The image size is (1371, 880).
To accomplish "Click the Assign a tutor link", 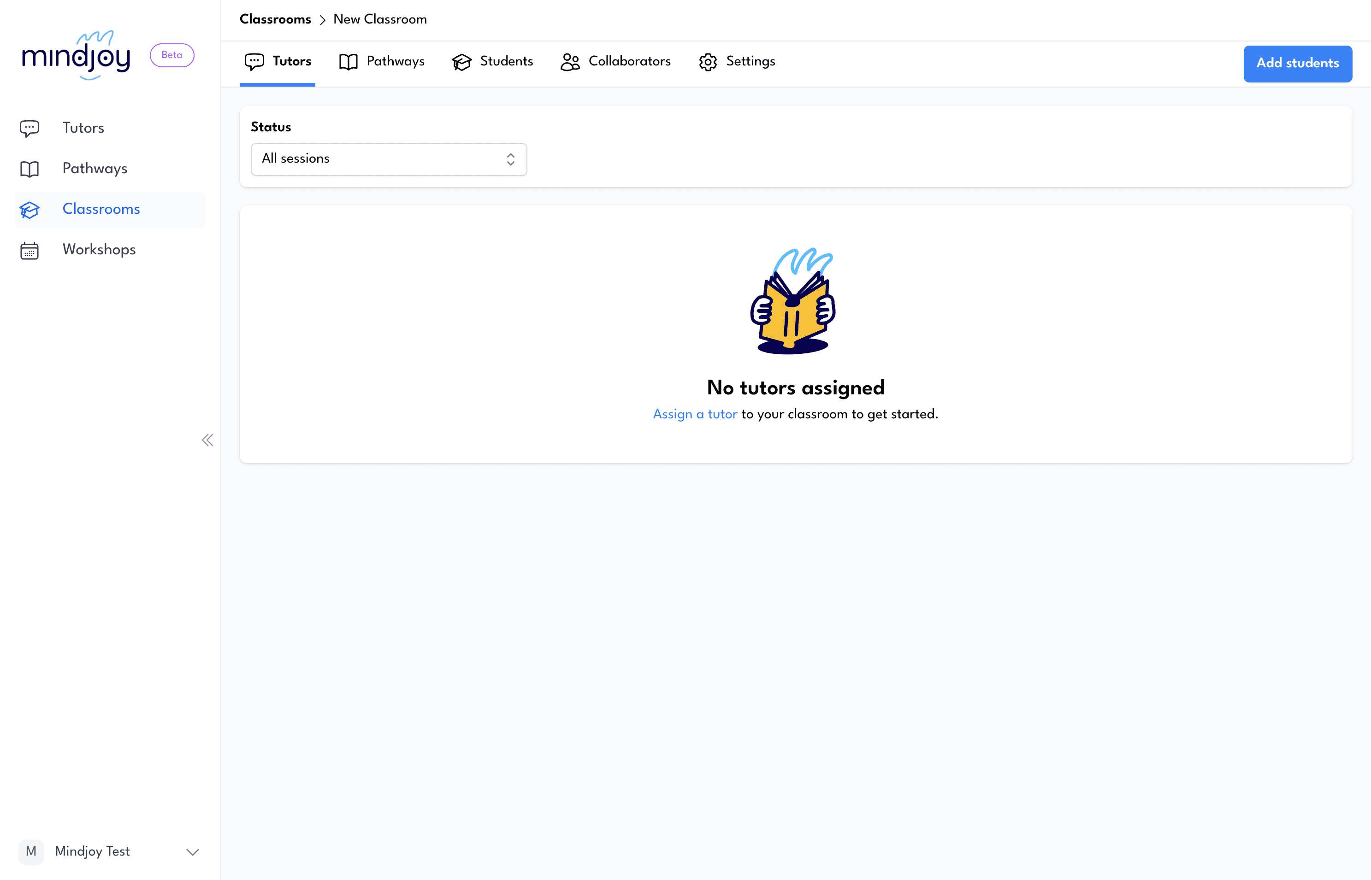I will coord(695,414).
